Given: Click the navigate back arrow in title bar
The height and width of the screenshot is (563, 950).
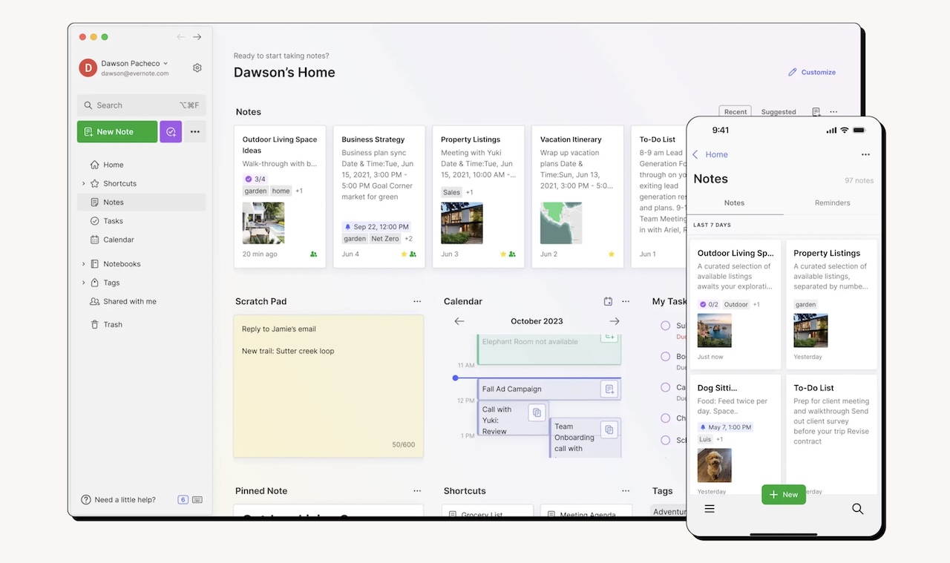Looking at the screenshot, I should pos(181,37).
